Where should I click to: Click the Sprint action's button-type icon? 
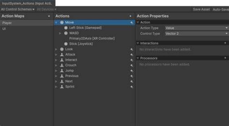(62, 87)
